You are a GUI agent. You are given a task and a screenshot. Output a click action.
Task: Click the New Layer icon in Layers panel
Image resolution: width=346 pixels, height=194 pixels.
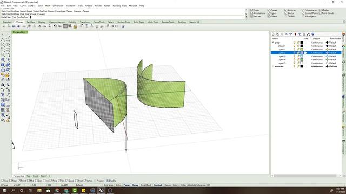click(273, 34)
